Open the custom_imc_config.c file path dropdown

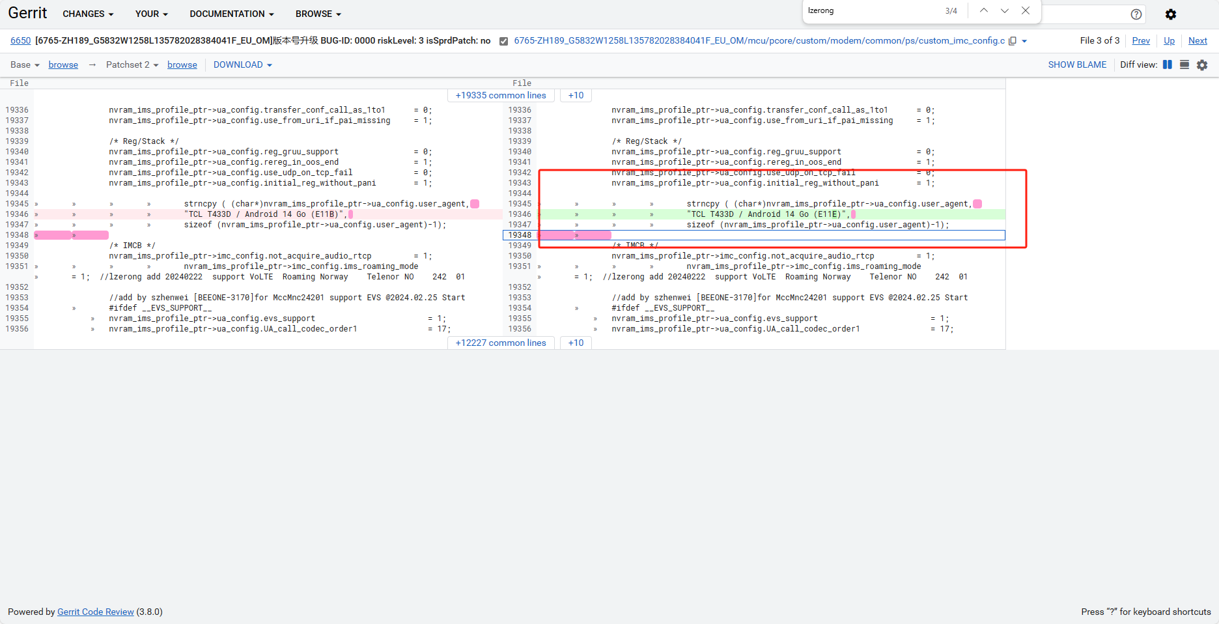pyautogui.click(x=759, y=40)
